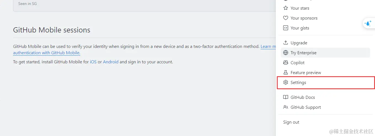
Task: Select the Feature preview menu label
Action: click(x=306, y=73)
